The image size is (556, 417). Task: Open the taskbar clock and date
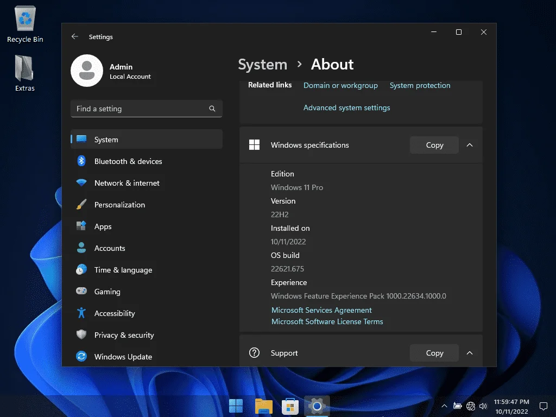pos(511,406)
